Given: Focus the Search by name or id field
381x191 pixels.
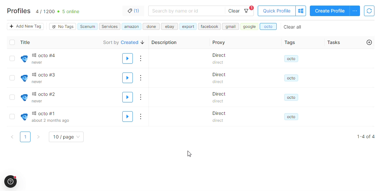Looking at the screenshot, I should click(x=186, y=11).
